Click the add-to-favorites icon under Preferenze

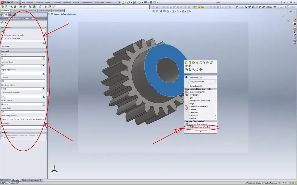tap(3, 31)
